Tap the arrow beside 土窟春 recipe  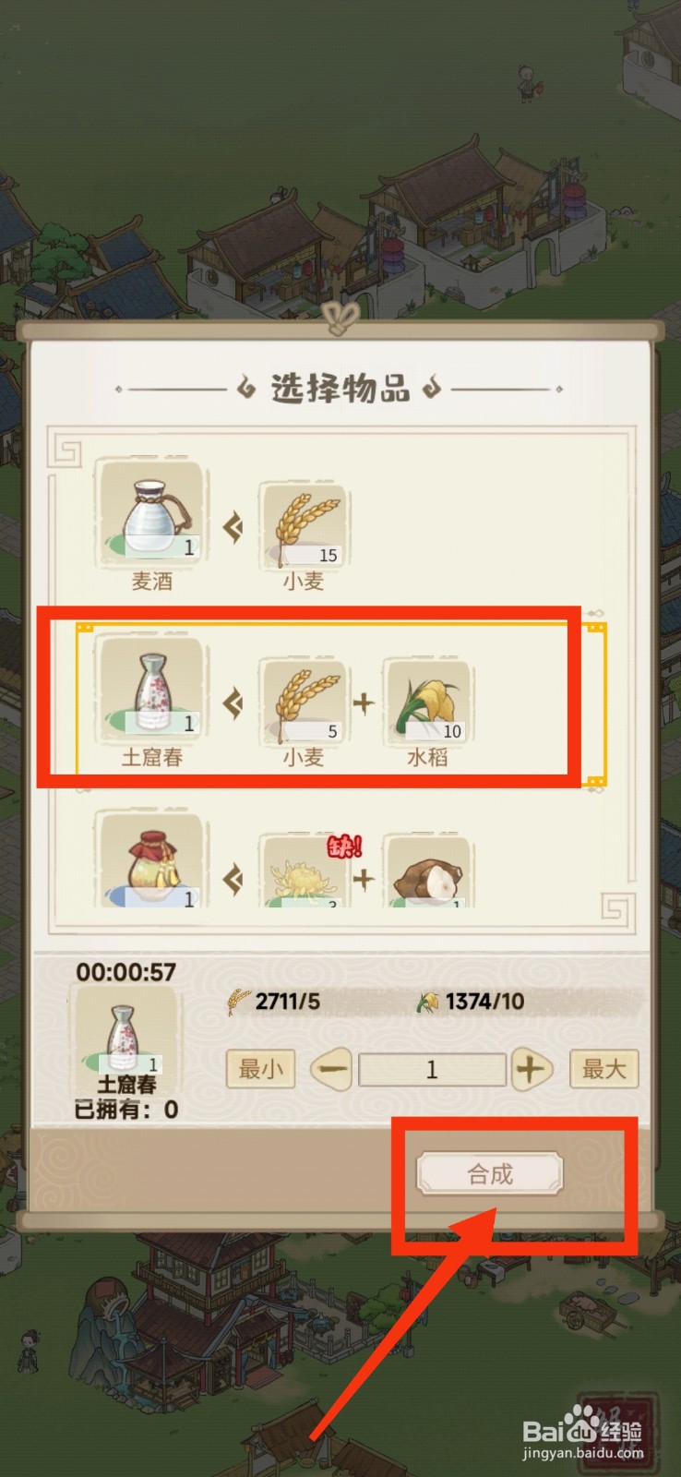pyautogui.click(x=233, y=704)
